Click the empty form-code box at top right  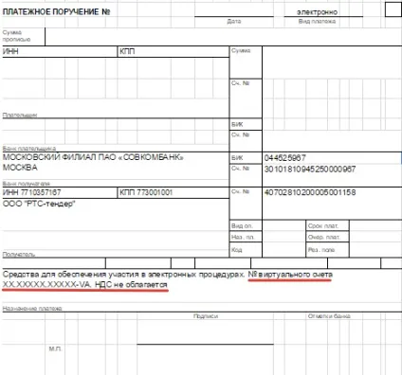click(393, 9)
